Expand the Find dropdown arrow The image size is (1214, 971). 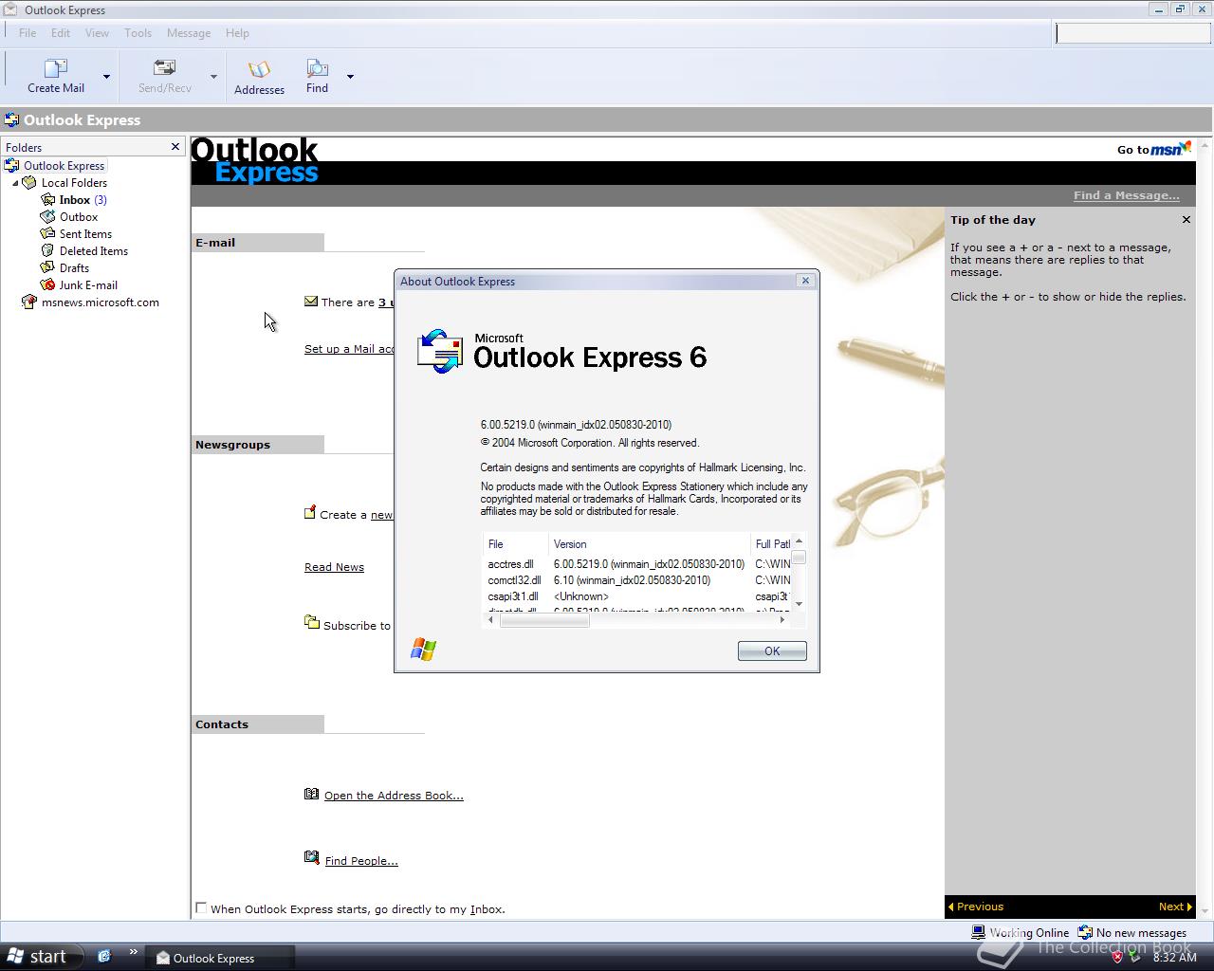350,77
